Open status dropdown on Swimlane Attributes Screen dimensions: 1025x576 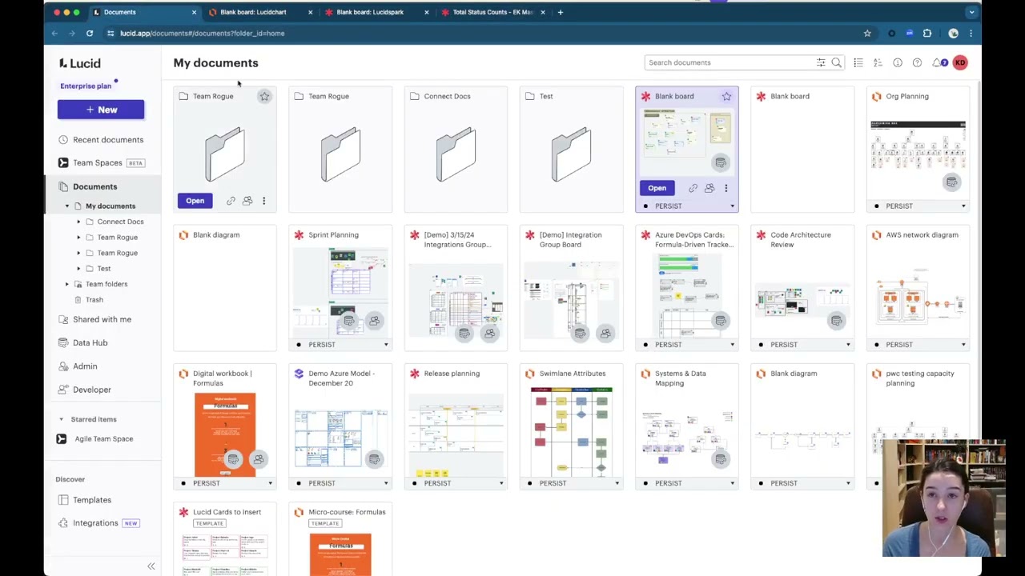point(617,483)
